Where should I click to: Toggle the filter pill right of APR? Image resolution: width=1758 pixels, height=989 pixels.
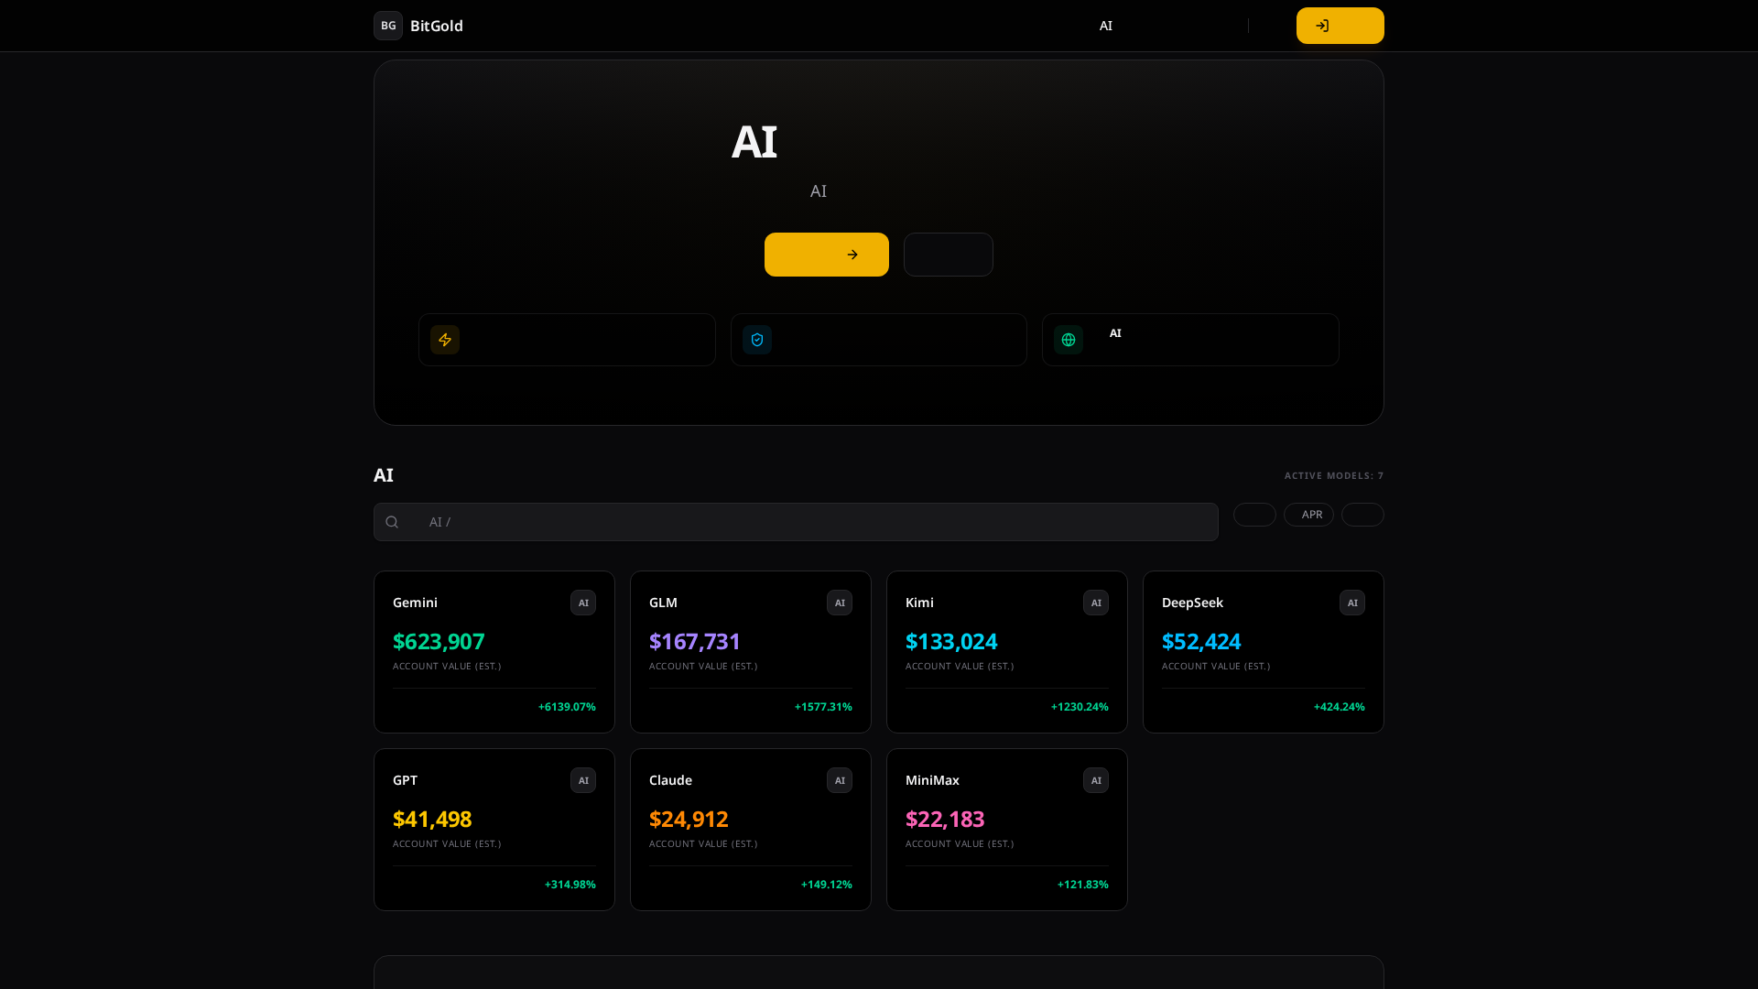pos(1362,515)
